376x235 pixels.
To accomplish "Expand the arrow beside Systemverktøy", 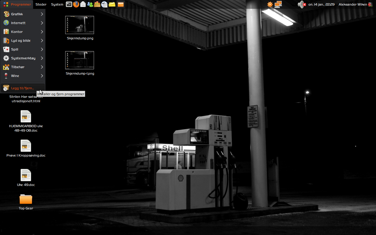I will tap(42, 58).
